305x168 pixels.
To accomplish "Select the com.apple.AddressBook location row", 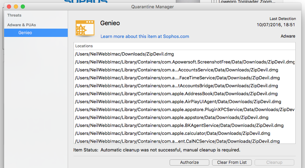I will point(184,94).
